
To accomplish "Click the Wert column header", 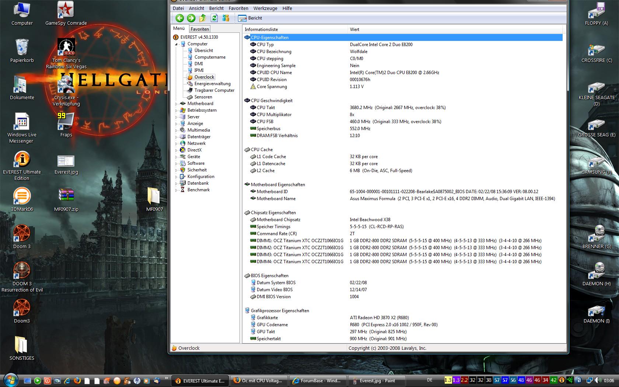I will (x=455, y=29).
